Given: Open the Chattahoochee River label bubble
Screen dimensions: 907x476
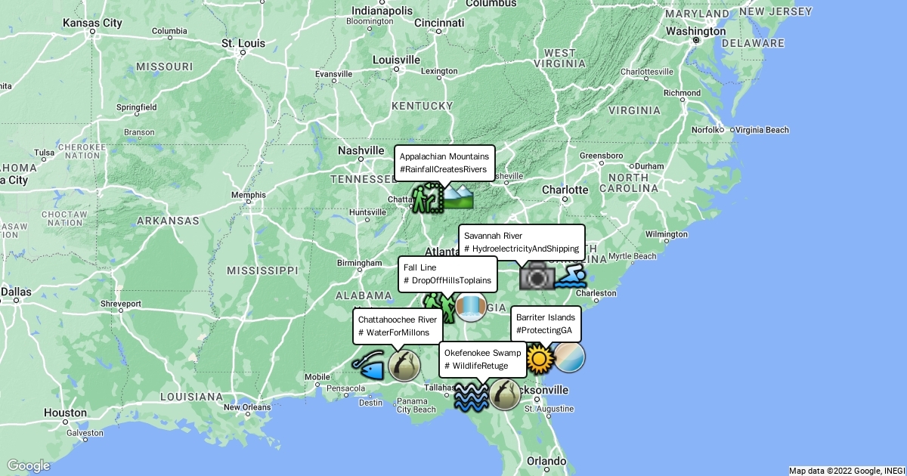Looking at the screenshot, I should click(x=398, y=326).
